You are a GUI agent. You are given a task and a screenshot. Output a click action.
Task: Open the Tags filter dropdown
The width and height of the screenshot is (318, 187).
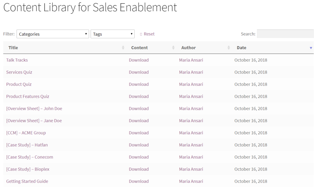coord(112,34)
